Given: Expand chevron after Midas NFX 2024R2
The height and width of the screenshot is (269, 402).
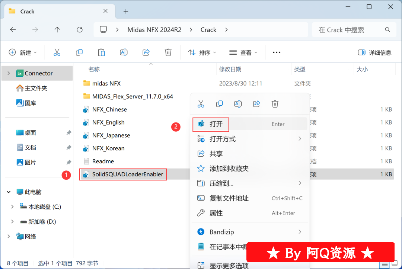Looking at the screenshot, I should (x=191, y=30).
